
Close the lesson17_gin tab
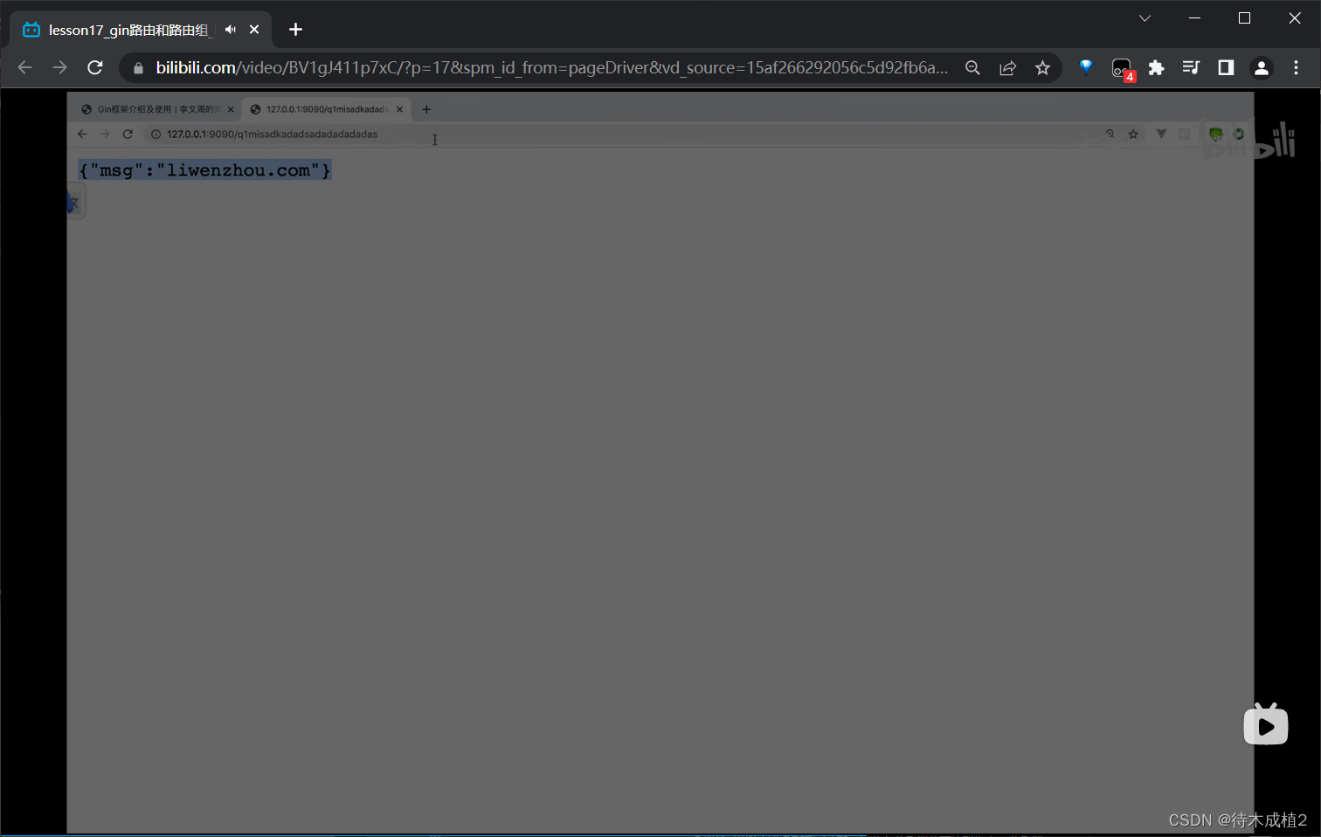pos(254,30)
